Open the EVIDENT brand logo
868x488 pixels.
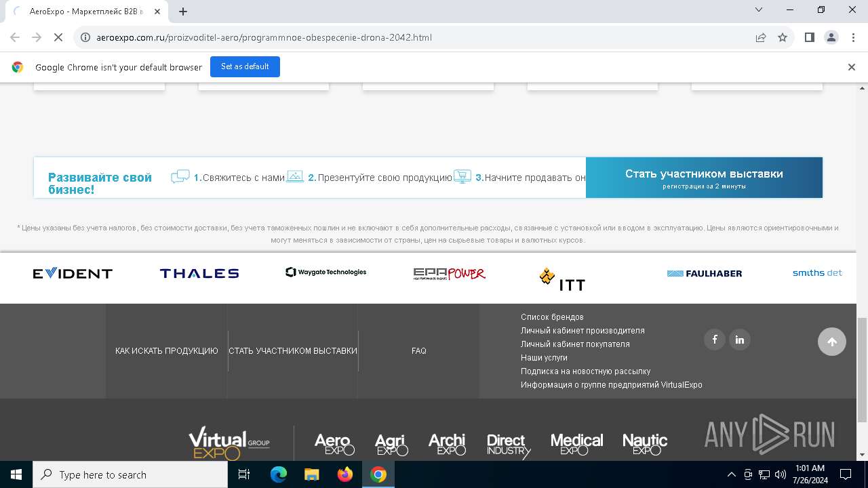[x=73, y=273]
